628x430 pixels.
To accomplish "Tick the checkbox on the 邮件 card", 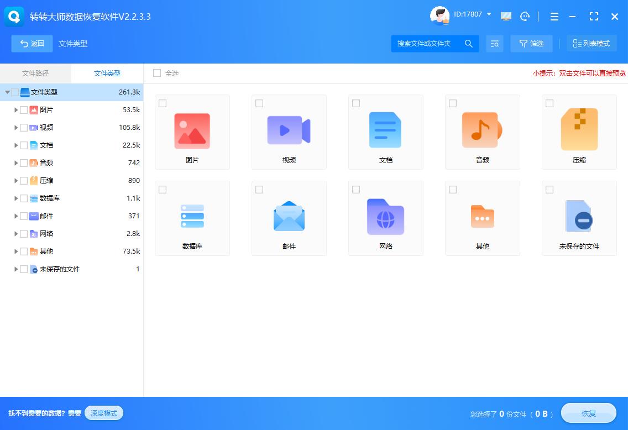I will click(259, 189).
